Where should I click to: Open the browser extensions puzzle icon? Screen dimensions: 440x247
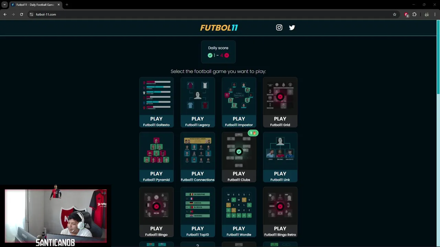point(414,14)
